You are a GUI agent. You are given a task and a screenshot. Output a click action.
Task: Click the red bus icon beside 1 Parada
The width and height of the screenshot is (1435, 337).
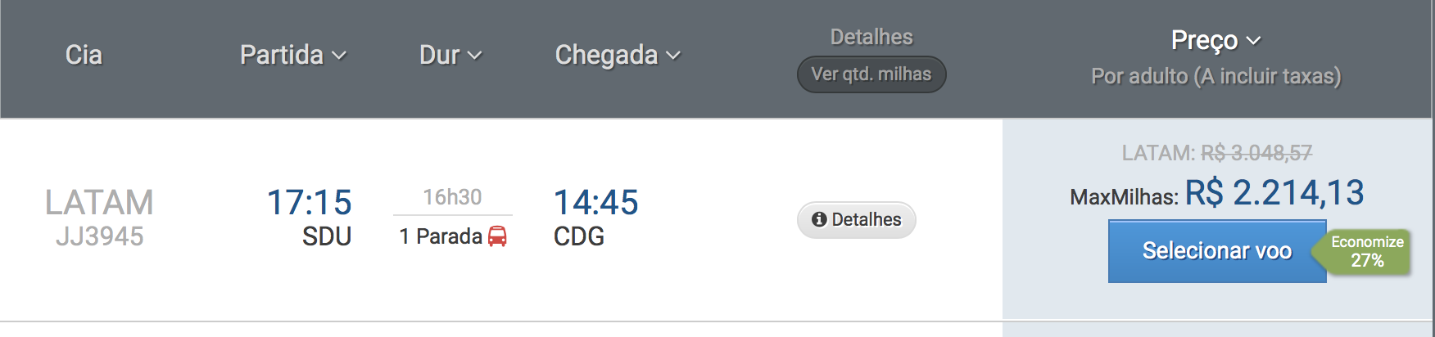[497, 236]
